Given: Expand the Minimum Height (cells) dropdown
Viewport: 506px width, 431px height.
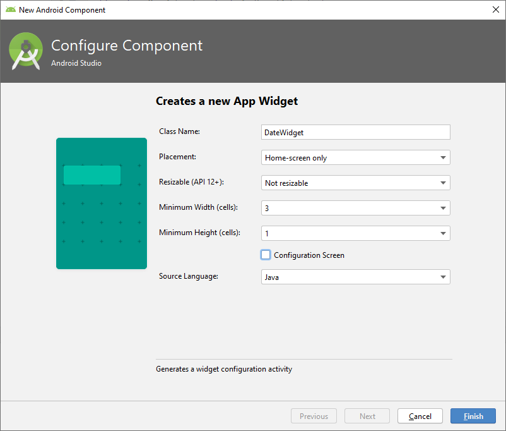Looking at the screenshot, I should pyautogui.click(x=355, y=233).
